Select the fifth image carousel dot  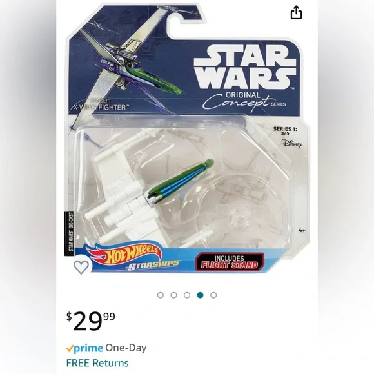click(x=213, y=295)
